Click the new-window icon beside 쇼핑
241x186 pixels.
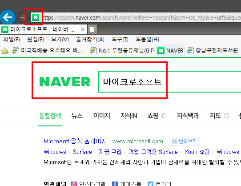tap(164, 116)
